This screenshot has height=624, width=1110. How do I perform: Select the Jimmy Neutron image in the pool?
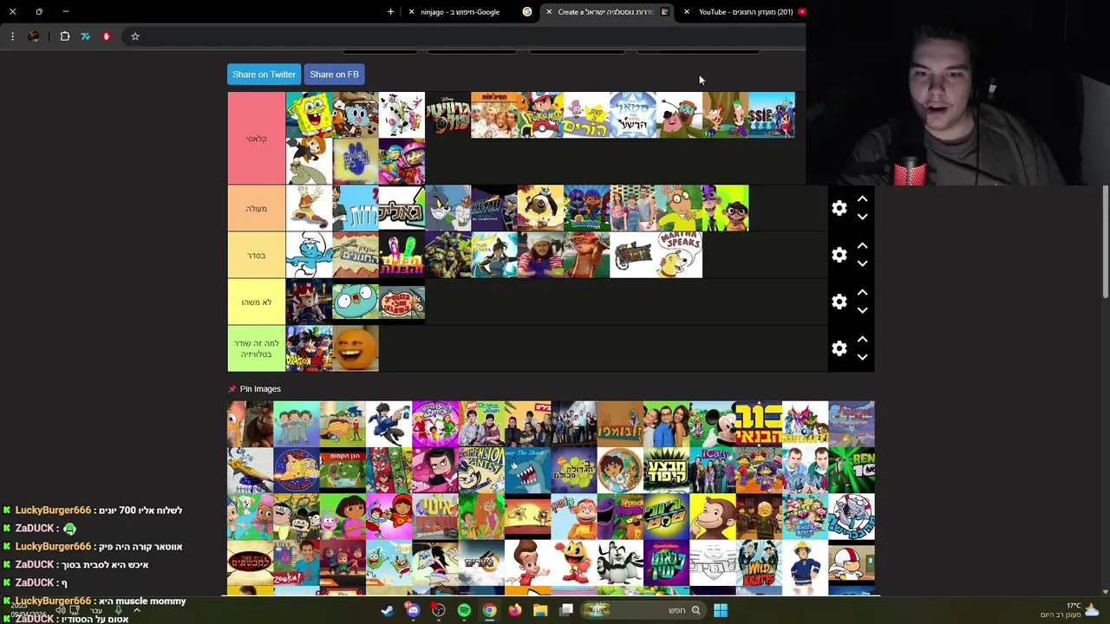tap(527, 563)
